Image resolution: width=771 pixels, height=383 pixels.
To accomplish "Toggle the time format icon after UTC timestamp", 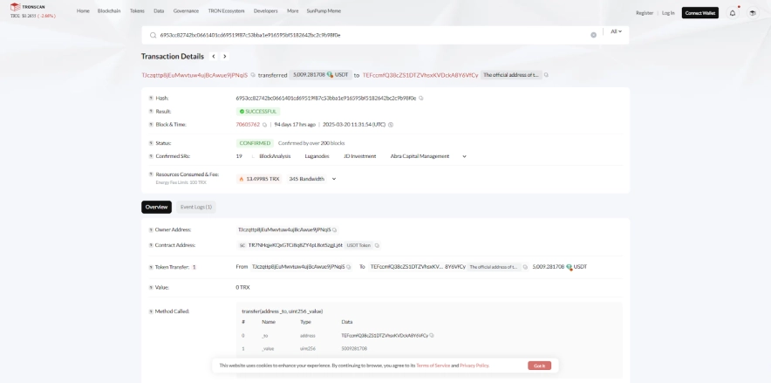I will click(x=392, y=125).
